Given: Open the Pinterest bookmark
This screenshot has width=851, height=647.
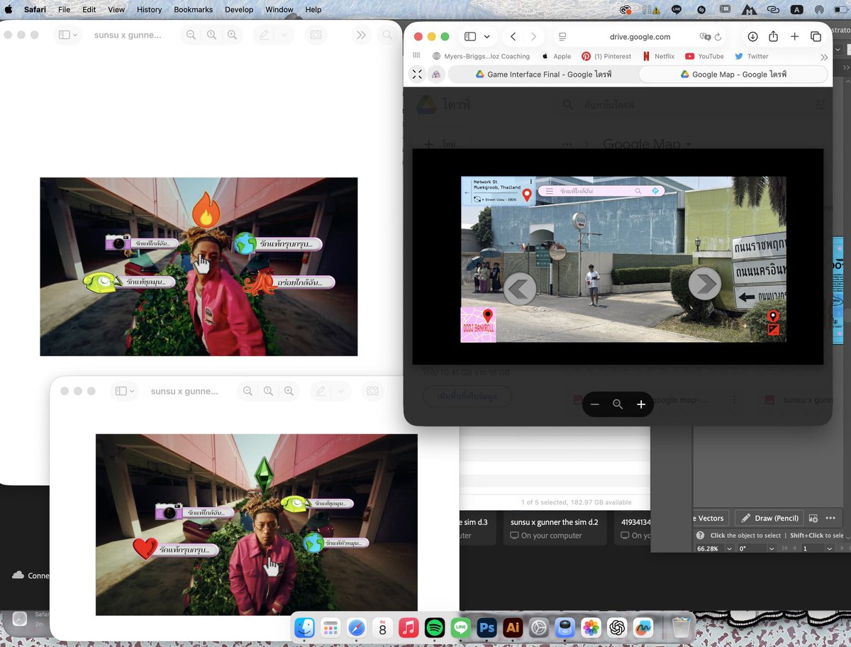Looking at the screenshot, I should point(606,56).
